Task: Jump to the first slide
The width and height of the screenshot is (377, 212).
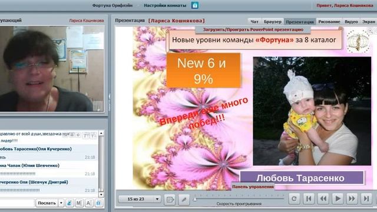Action: [x=309, y=199]
